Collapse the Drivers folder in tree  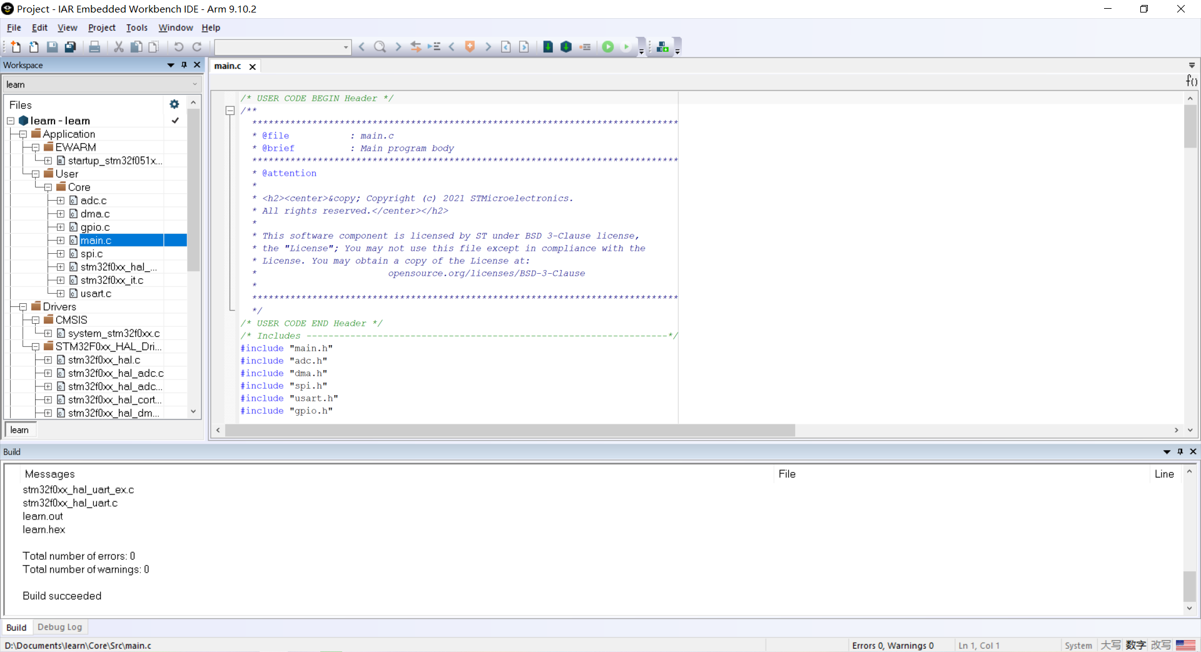click(x=23, y=307)
